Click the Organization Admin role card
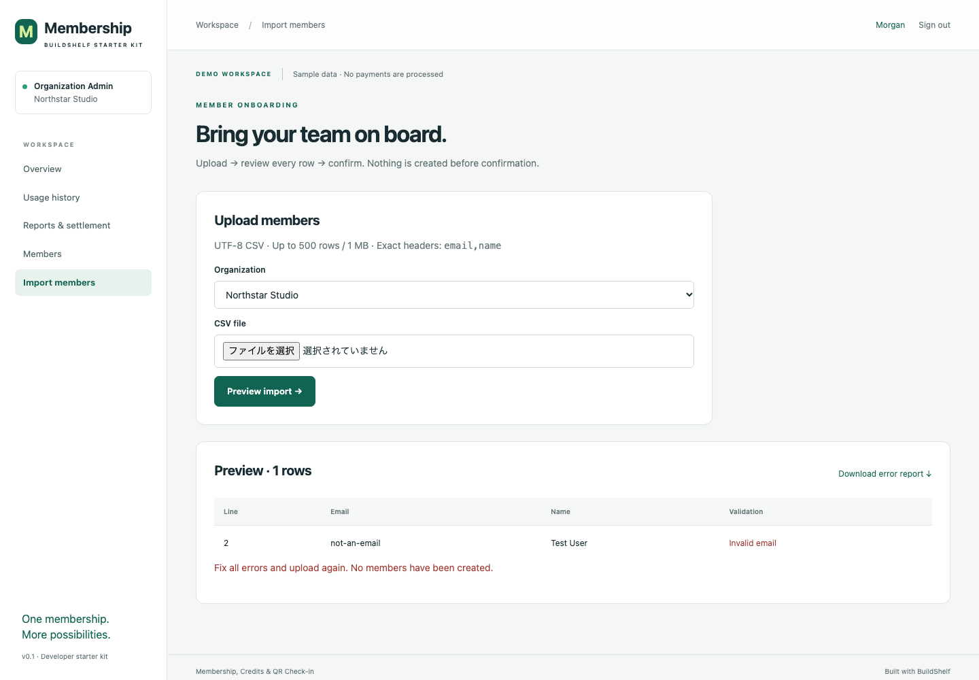Screen dimensions: 979x680 83,92
